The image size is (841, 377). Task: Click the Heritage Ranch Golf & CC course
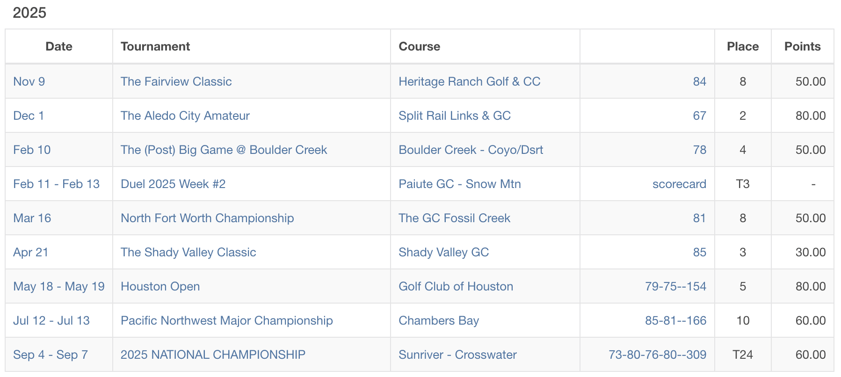pyautogui.click(x=469, y=81)
